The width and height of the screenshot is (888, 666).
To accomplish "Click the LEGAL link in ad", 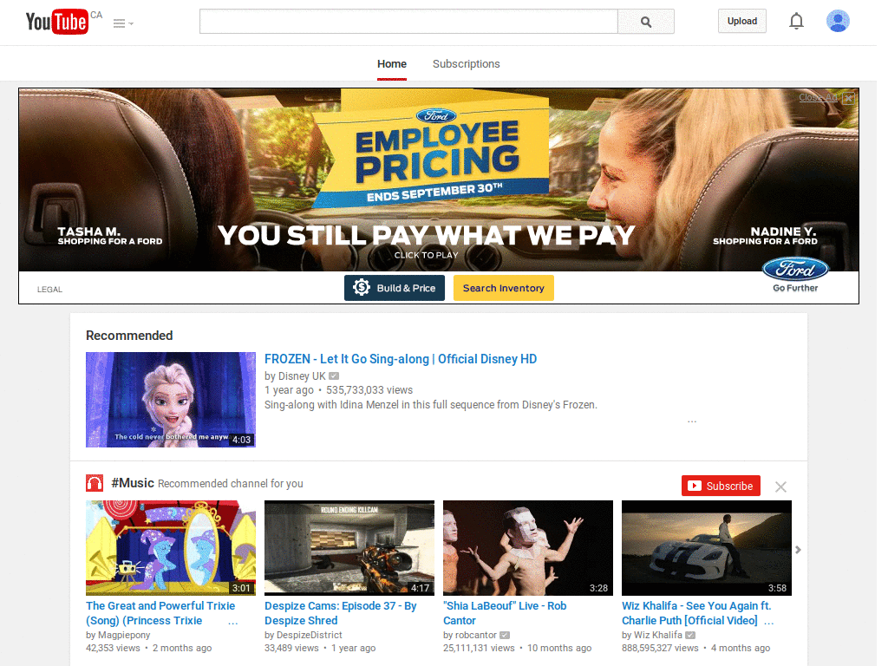I will [x=49, y=290].
